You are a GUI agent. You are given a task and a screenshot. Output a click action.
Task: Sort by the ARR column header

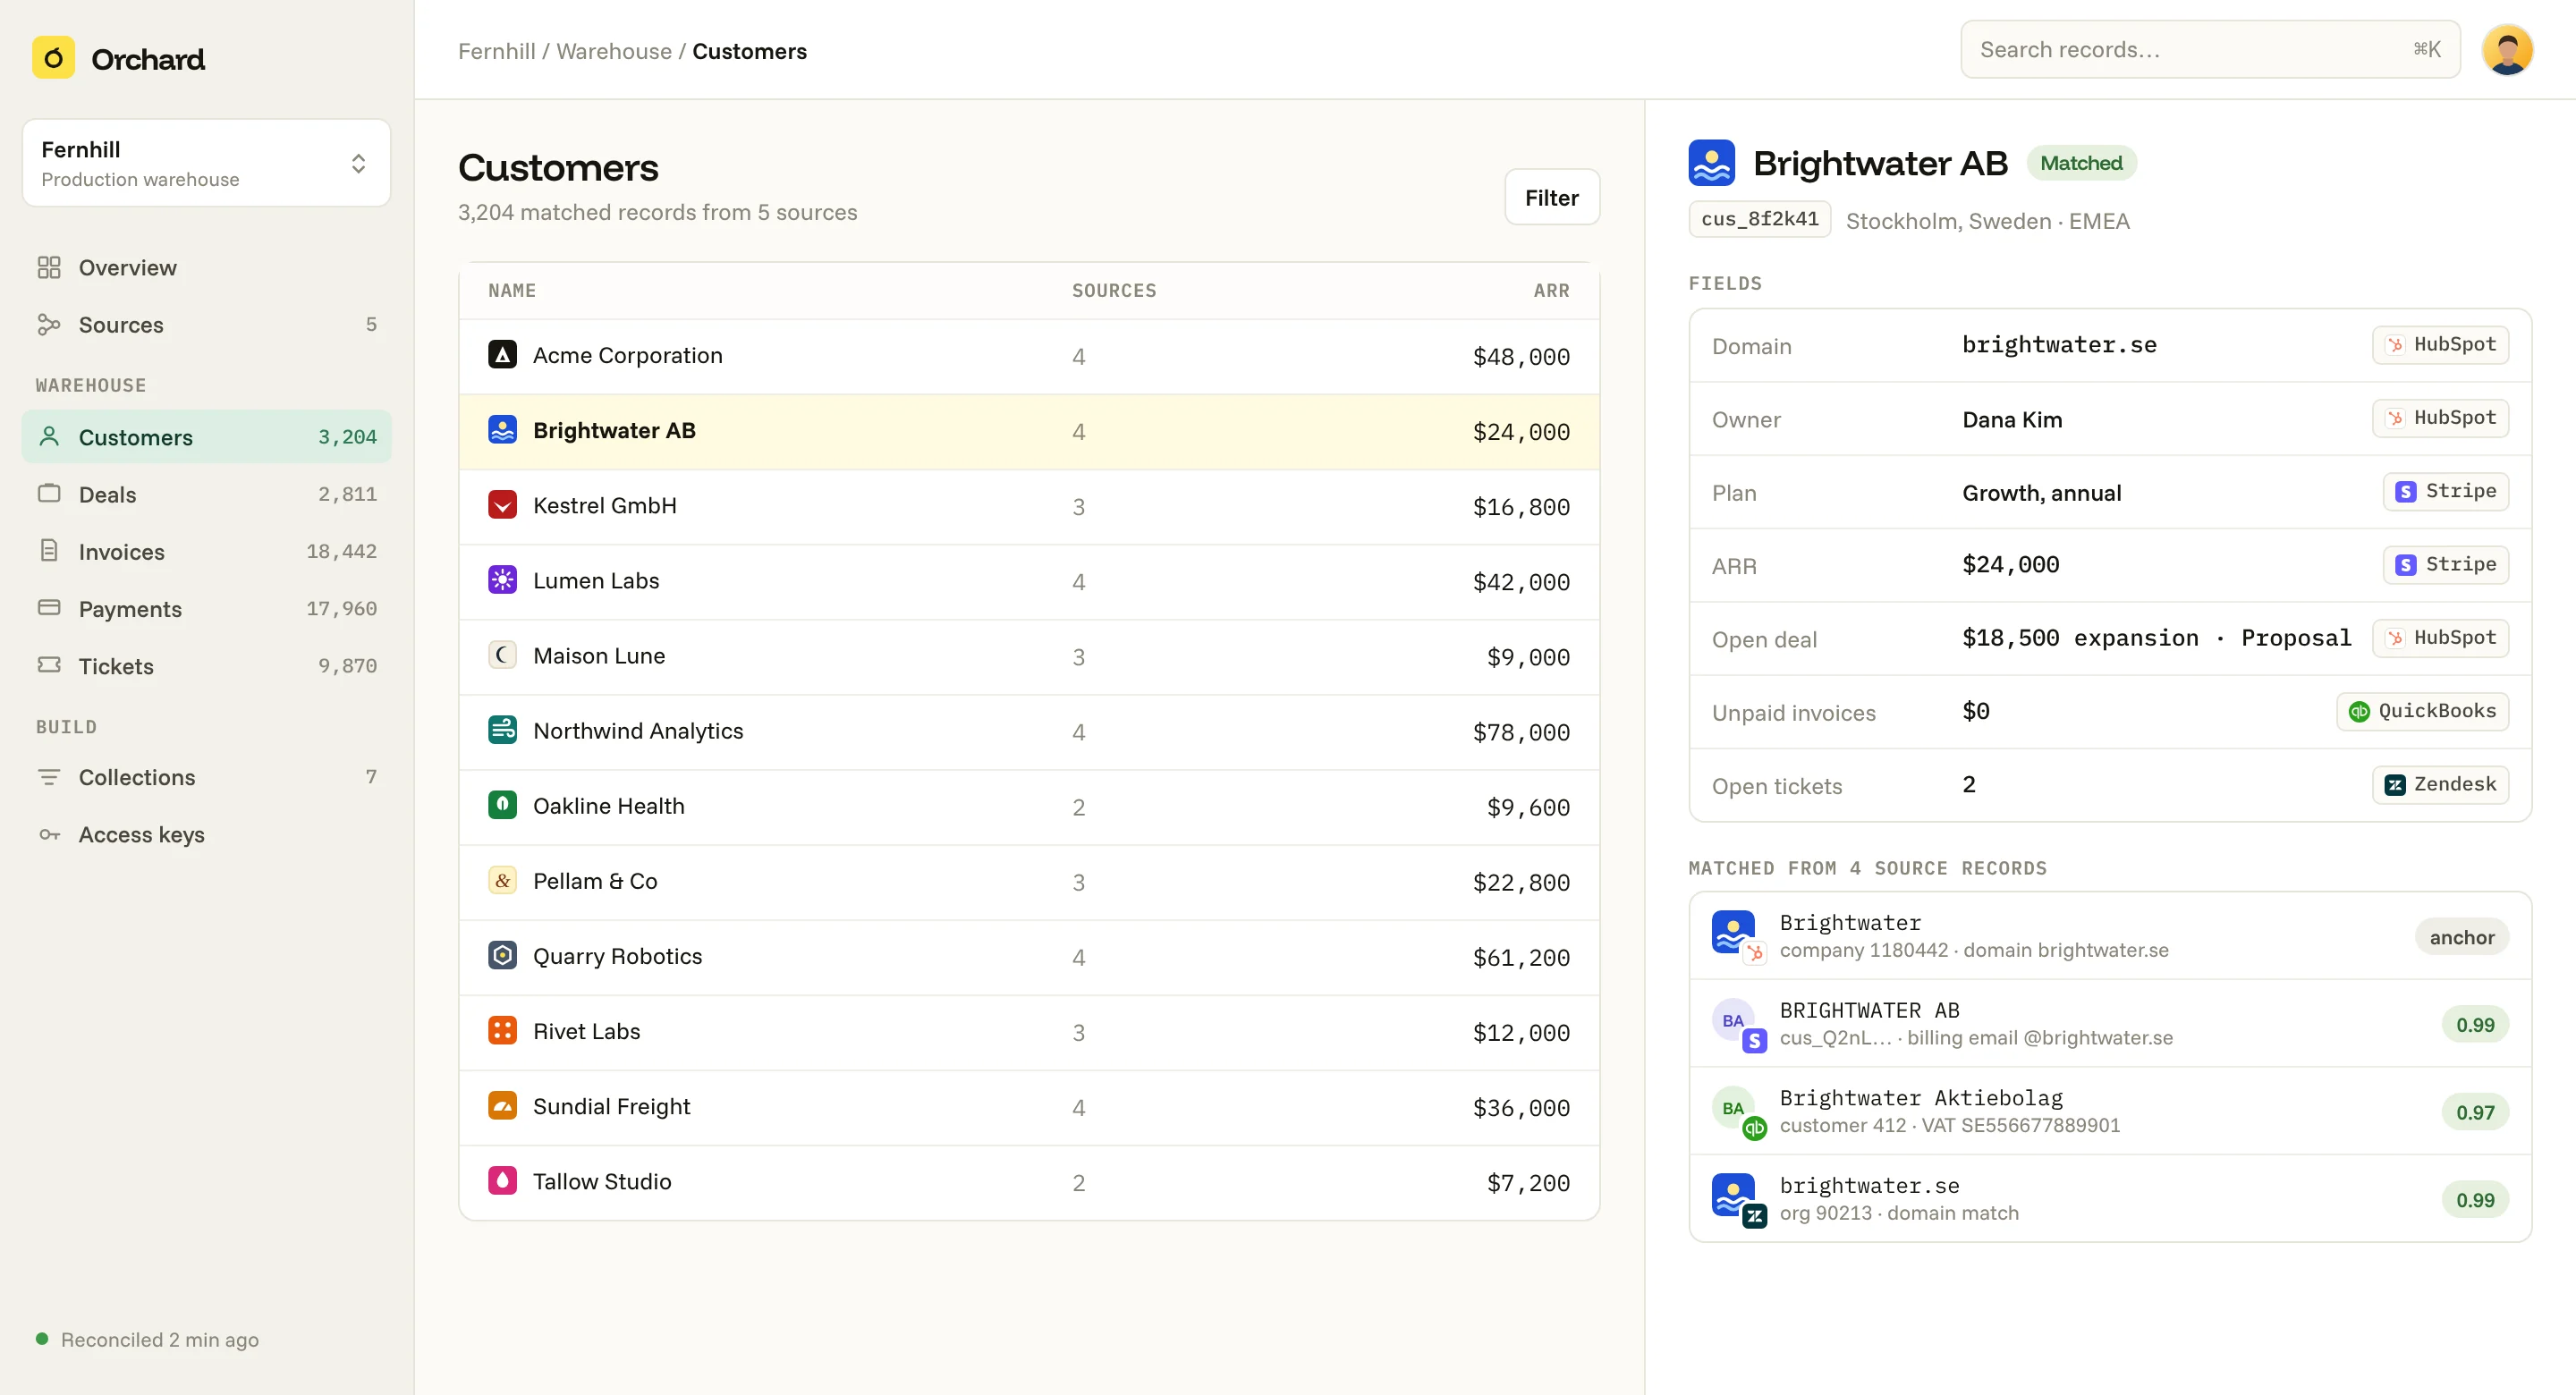tap(1551, 291)
